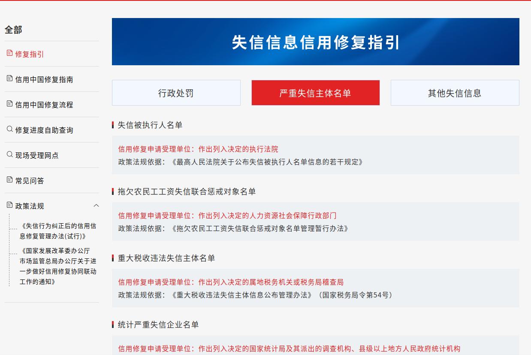
Task: Open the 其他失信信息 tab
Action: click(455, 93)
